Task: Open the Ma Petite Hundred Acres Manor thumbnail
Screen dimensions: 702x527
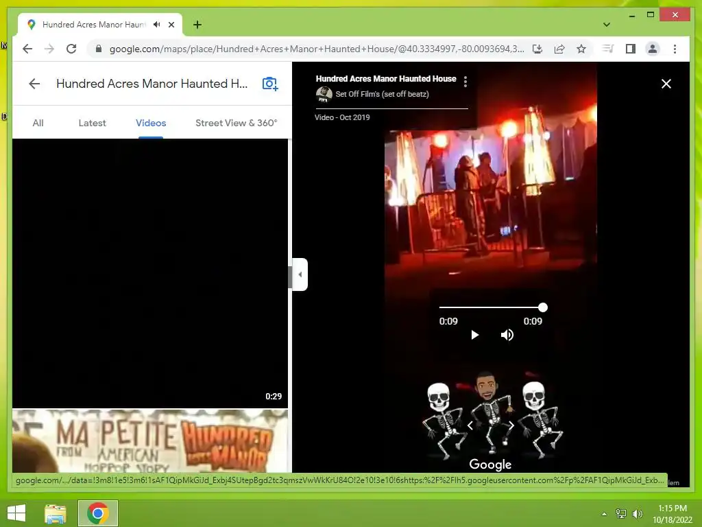Action: coord(150,441)
